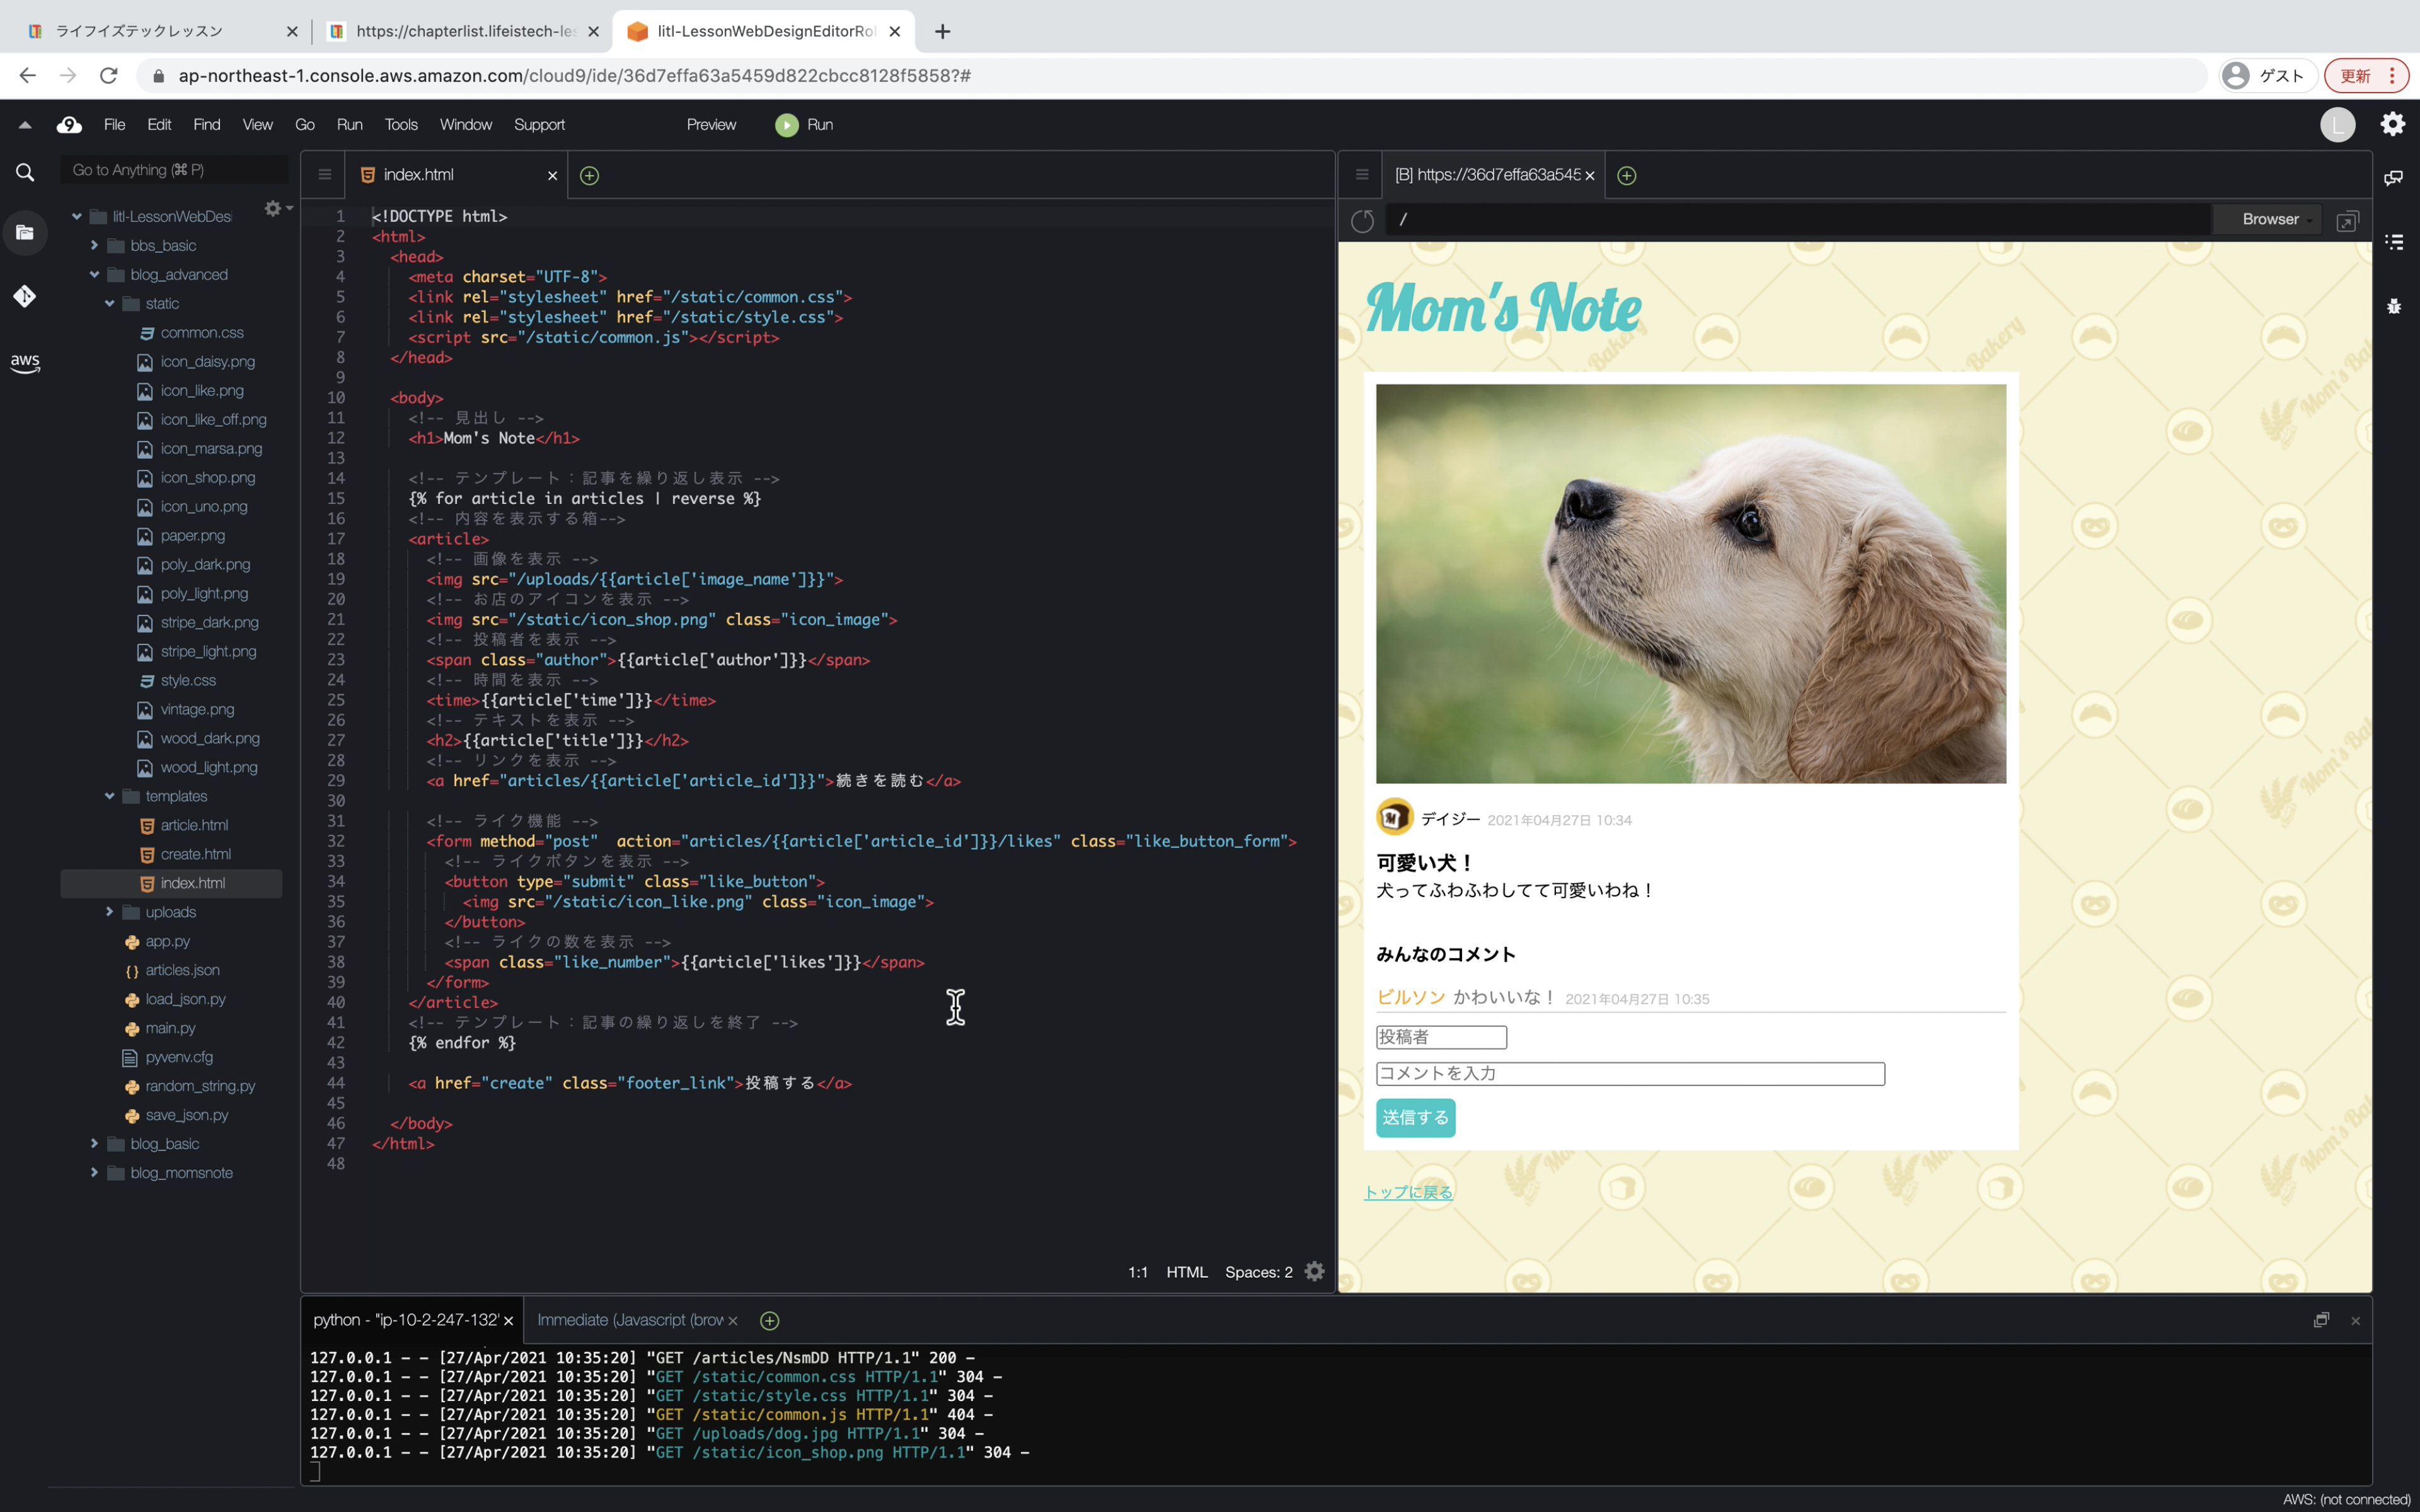Open the View menu
This screenshot has height=1512, width=2420.
click(257, 125)
